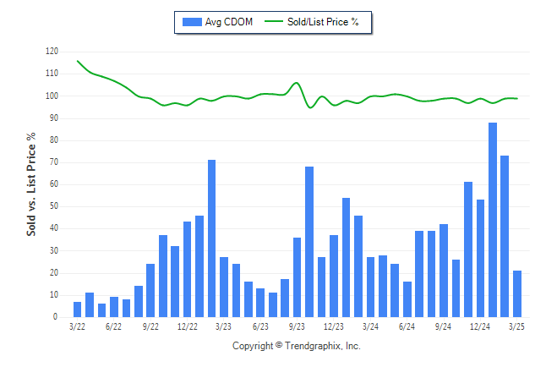Select the first bar at 3/22
This screenshot has width=546, height=367.
[x=77, y=309]
